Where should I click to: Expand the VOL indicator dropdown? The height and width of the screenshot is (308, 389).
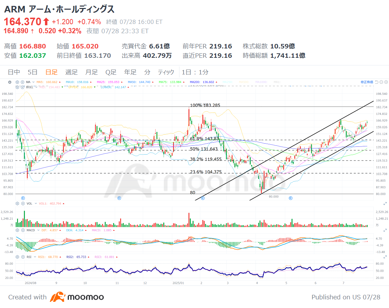point(36,203)
